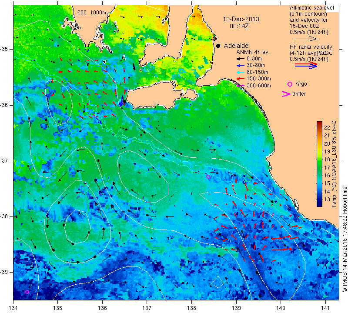This screenshot has height=313, width=348.
Task: Click the '0-30m' depth label
Action: tap(254, 59)
